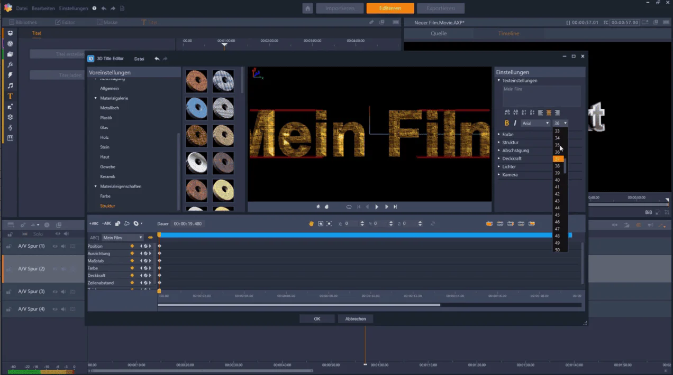Image resolution: width=673 pixels, height=375 pixels.
Task: Open the project bin box icon in sidebar
Action: [10, 33]
